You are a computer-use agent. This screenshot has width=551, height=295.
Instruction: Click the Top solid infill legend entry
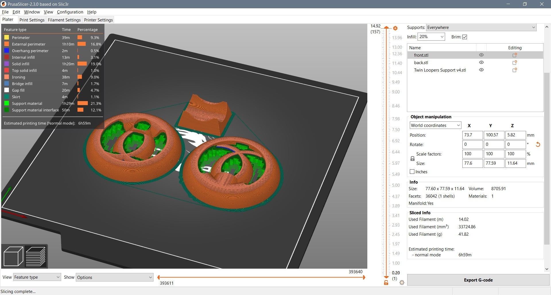tap(53, 70)
